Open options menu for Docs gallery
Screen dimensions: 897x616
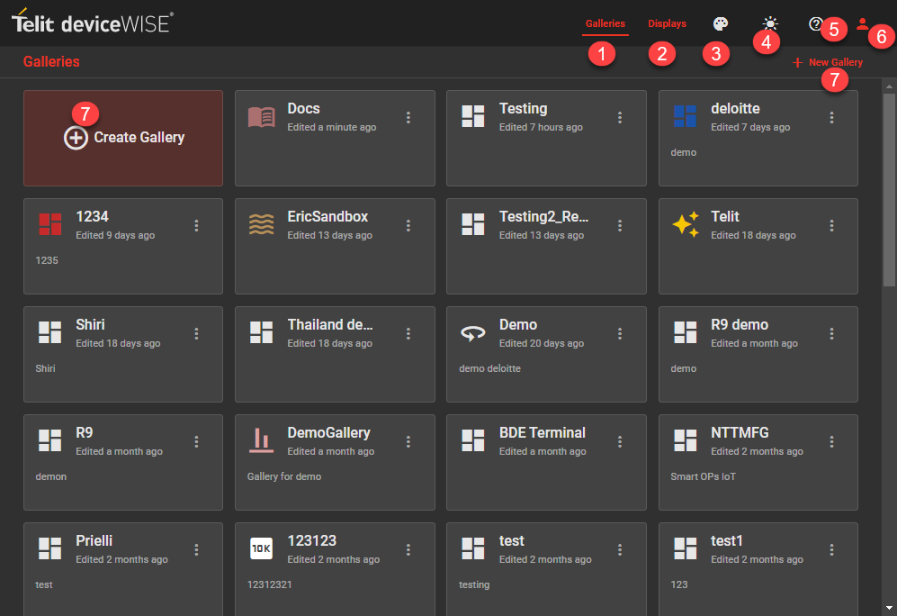coord(408,117)
